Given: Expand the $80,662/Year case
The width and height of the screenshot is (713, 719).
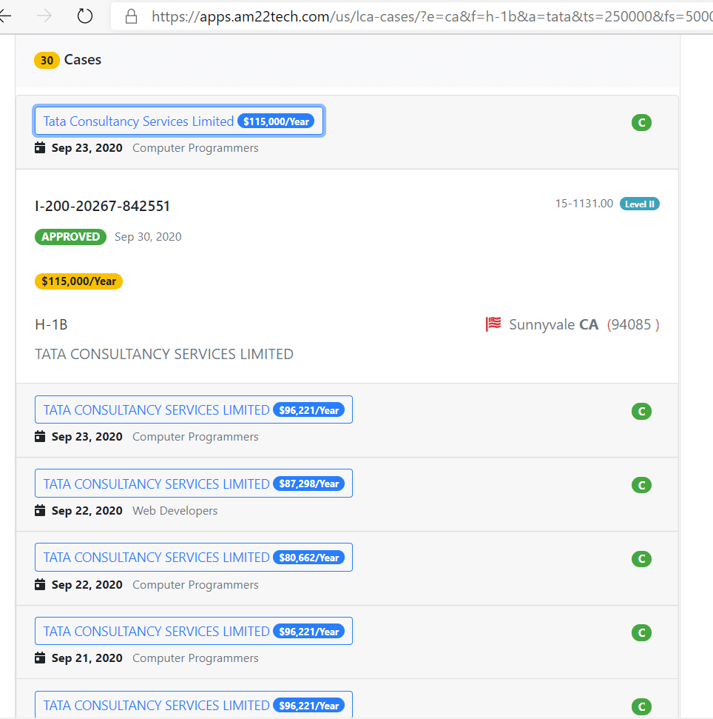Looking at the screenshot, I should tap(194, 557).
